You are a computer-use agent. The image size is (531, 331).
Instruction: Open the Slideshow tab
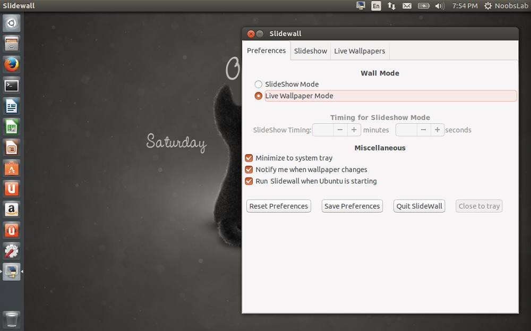tap(310, 50)
